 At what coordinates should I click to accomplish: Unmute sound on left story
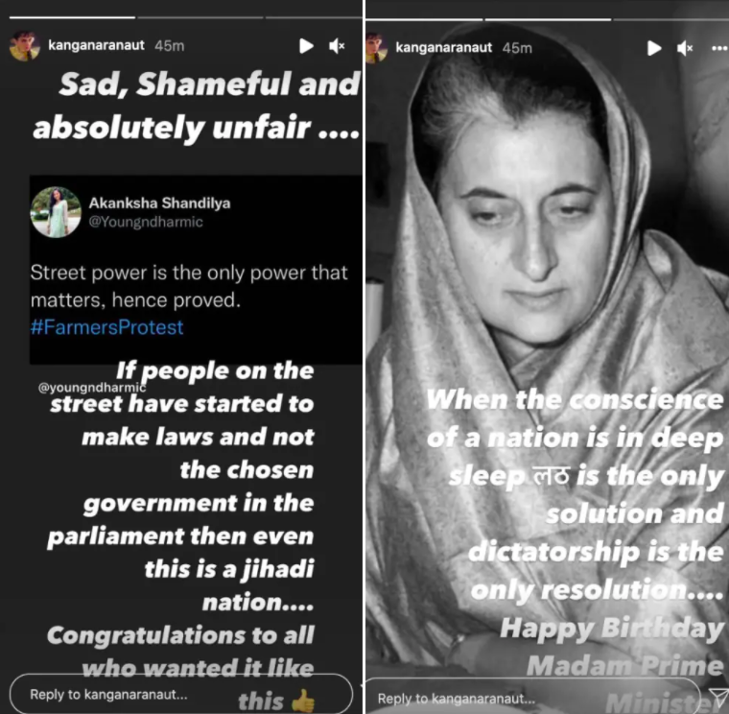point(337,46)
